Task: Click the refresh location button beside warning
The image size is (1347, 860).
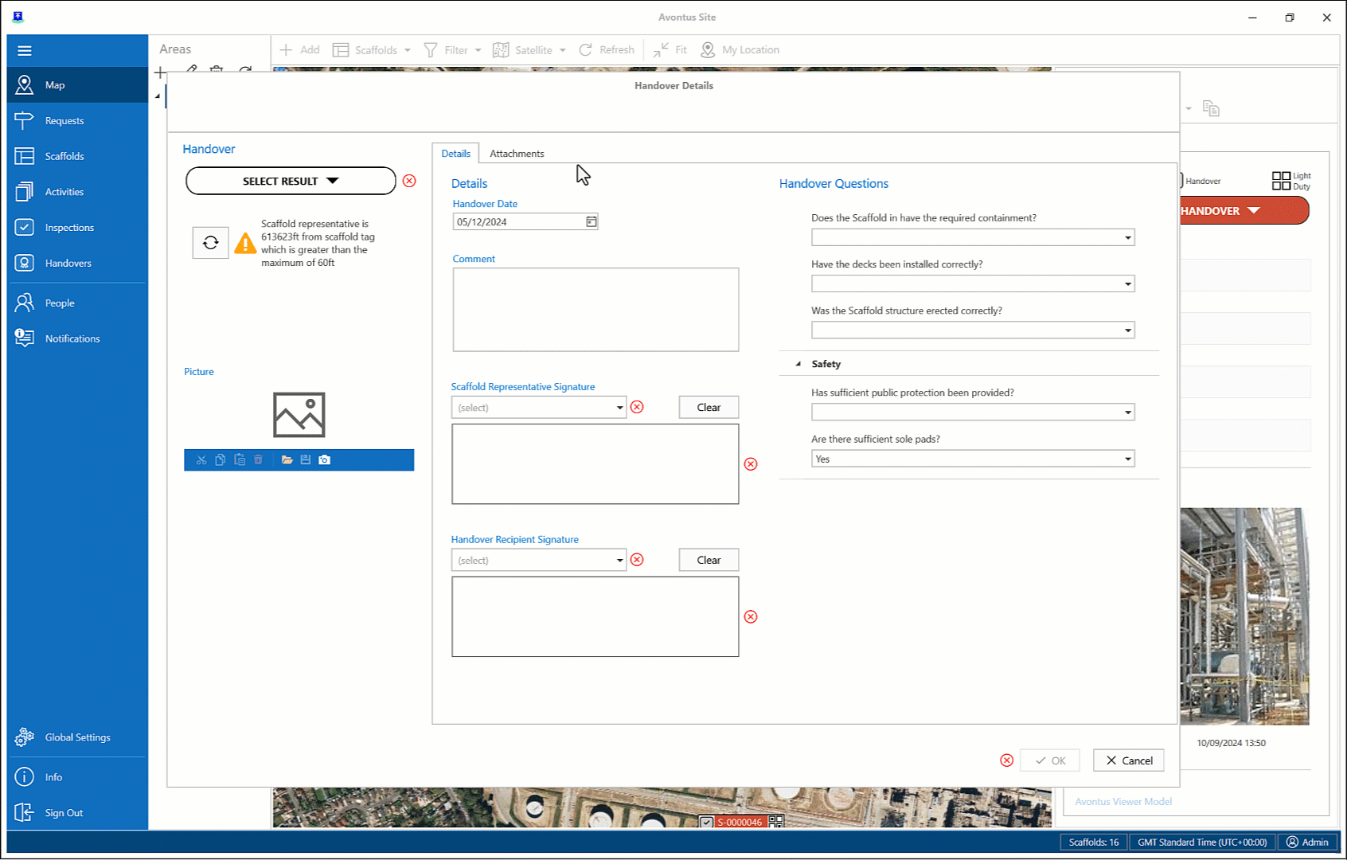Action: (210, 243)
